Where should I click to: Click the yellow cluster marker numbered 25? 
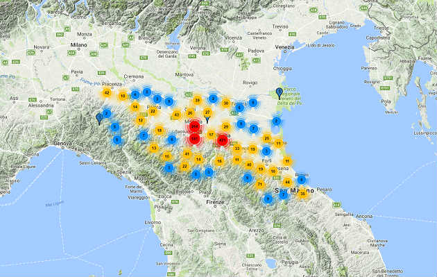[267, 138]
